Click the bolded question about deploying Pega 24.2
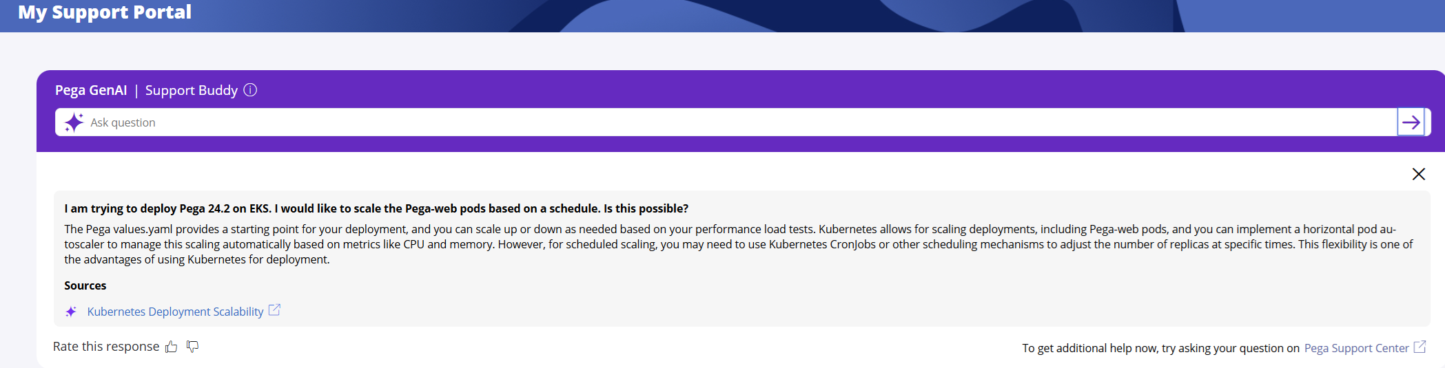 click(376, 208)
